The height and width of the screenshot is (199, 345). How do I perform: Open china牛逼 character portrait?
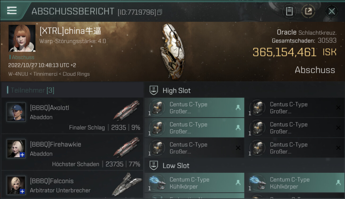tap(22, 38)
